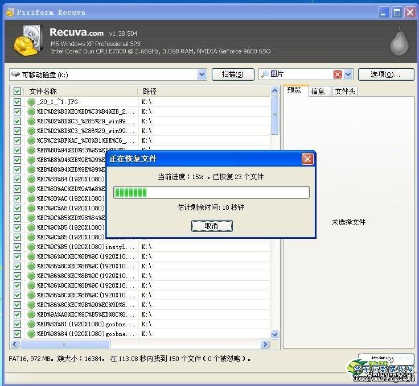The image size is (419, 386).
Task: Click the magnifier icon in filter box
Action: (x=265, y=74)
